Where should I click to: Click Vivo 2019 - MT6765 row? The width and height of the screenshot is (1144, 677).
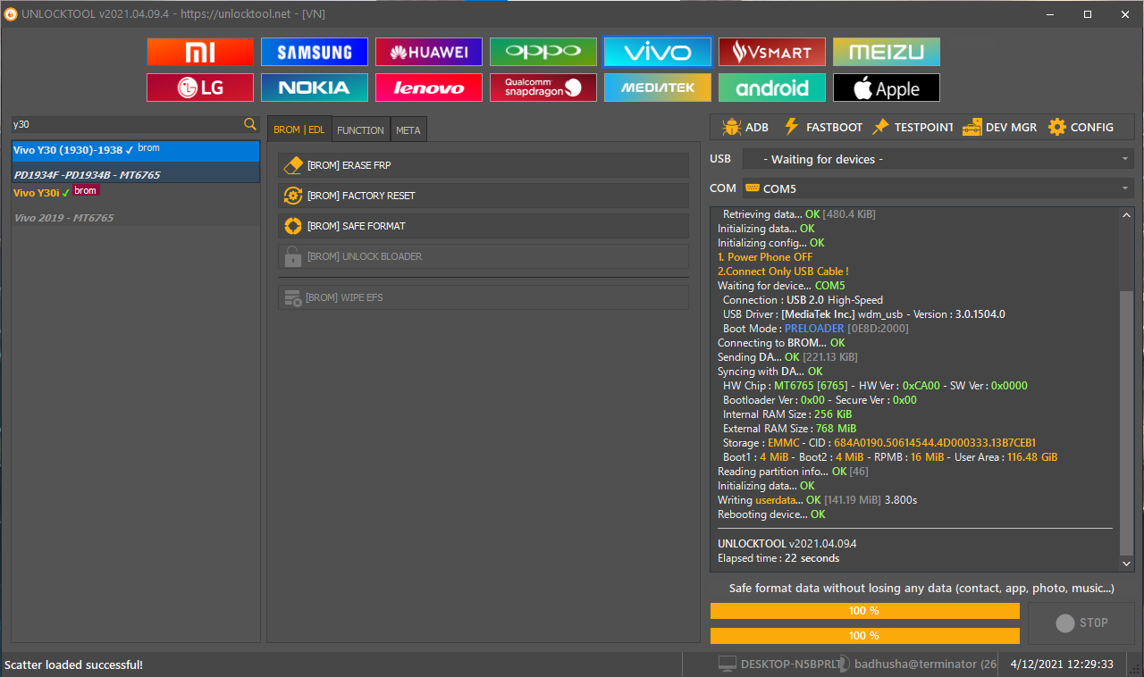136,217
